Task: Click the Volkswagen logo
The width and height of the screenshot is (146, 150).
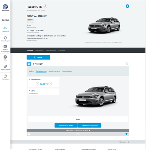Action: (x=5, y=7)
